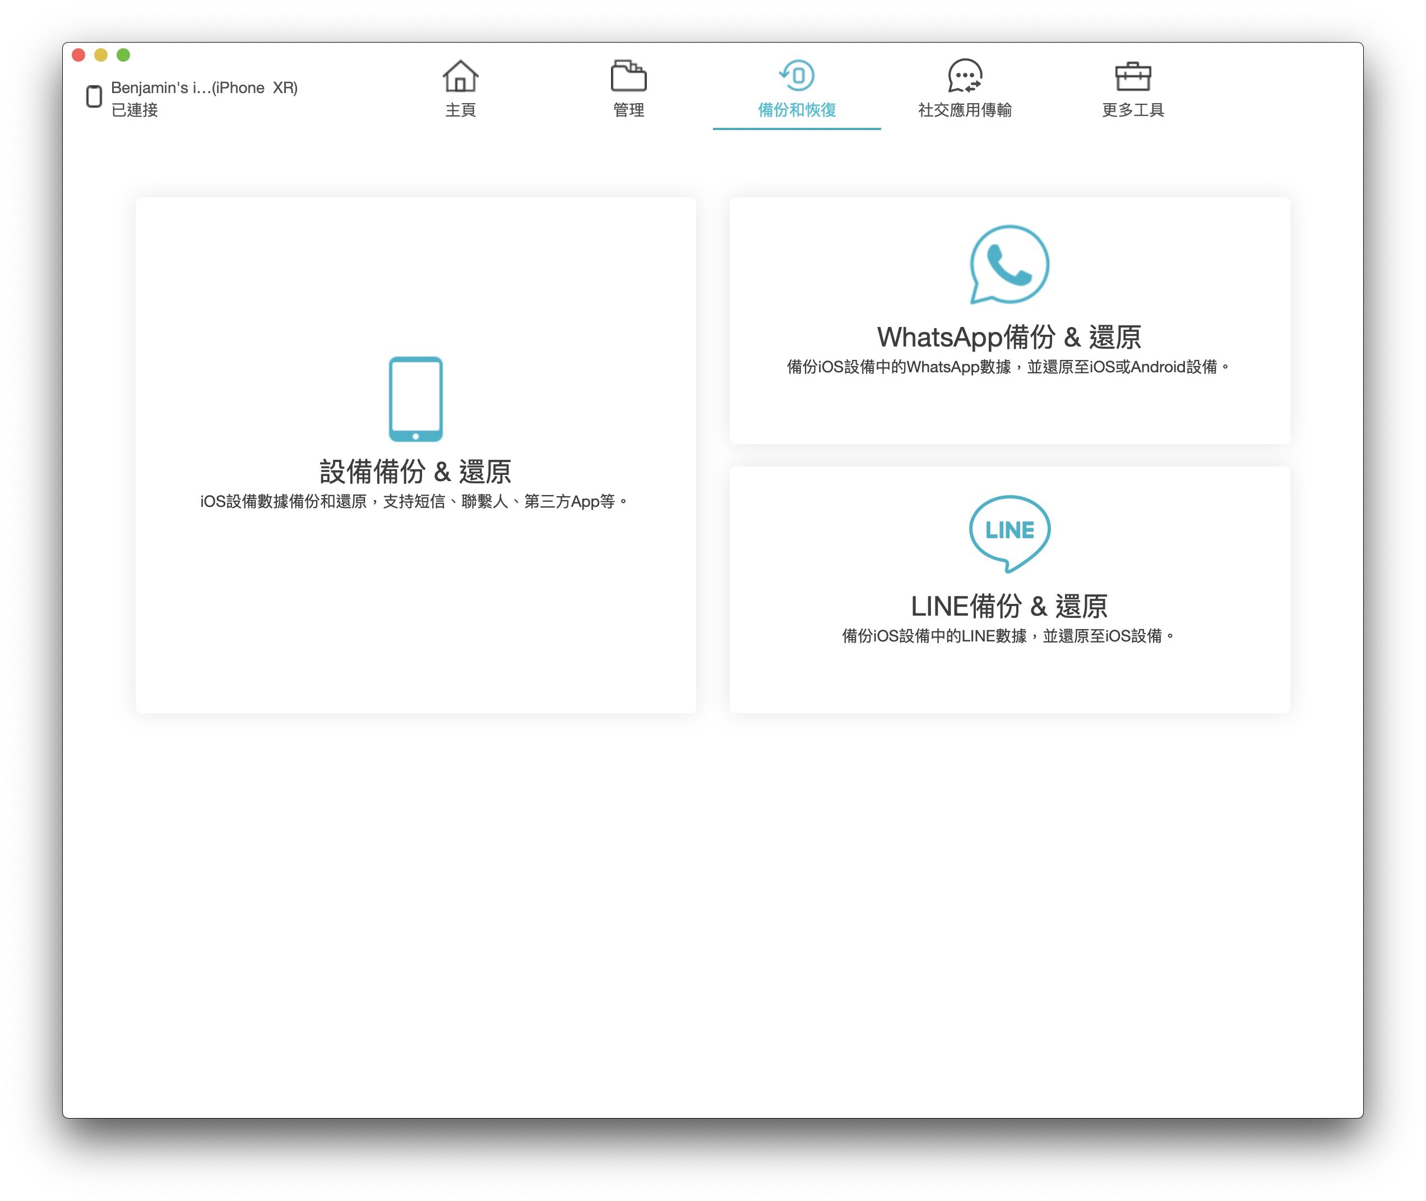Switch to the 主頁 tab label
The width and height of the screenshot is (1426, 1201).
pyautogui.click(x=460, y=110)
